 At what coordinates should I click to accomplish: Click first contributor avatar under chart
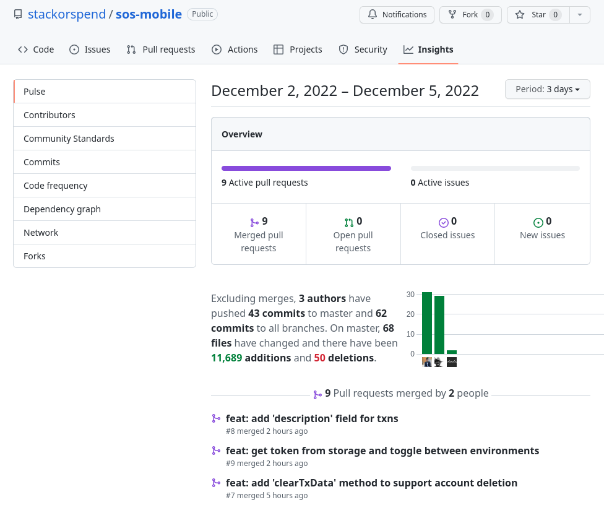(x=427, y=362)
